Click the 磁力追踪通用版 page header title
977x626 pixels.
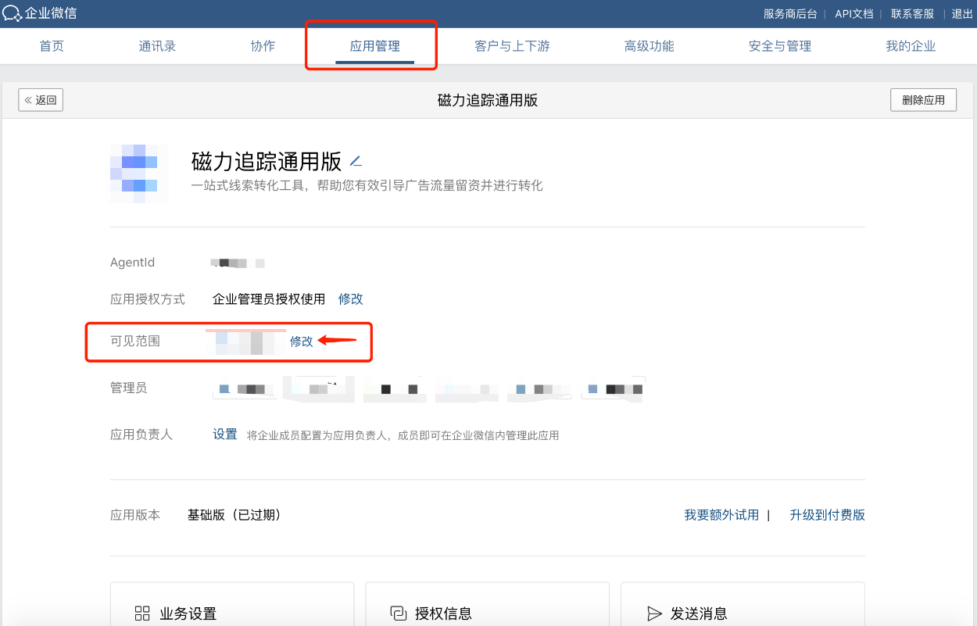pos(488,100)
